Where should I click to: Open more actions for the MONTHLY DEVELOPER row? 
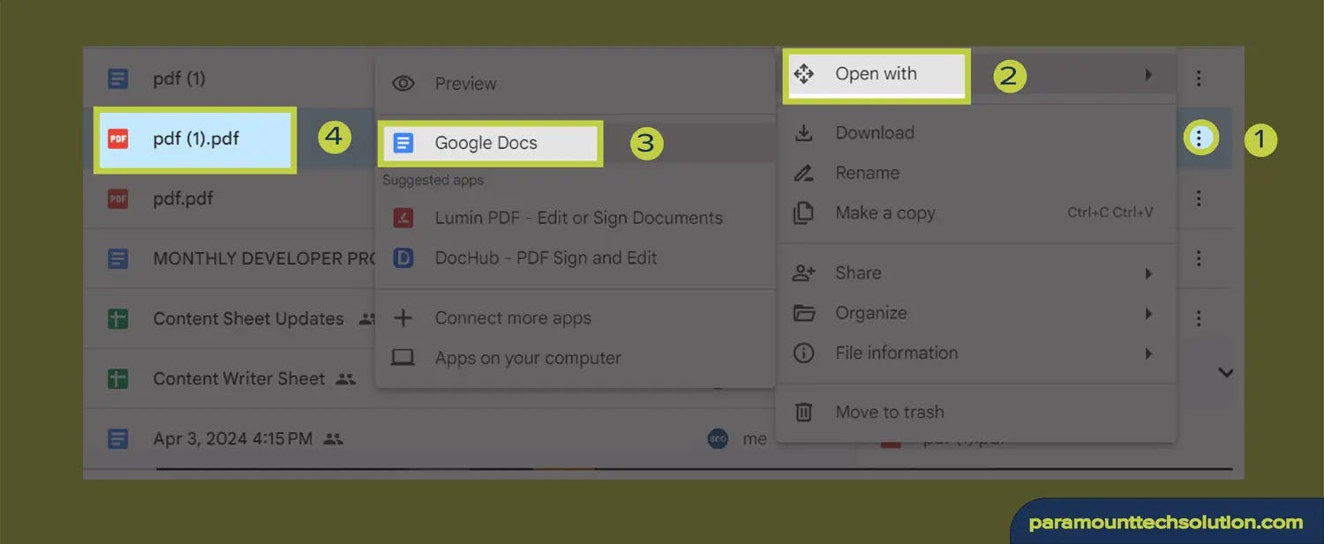click(x=1199, y=258)
